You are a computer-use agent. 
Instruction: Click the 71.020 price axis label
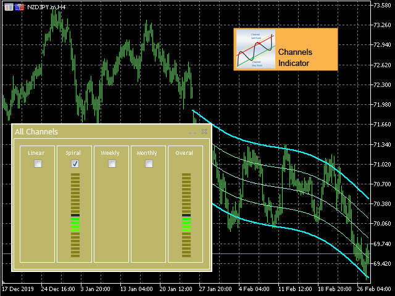382,165
